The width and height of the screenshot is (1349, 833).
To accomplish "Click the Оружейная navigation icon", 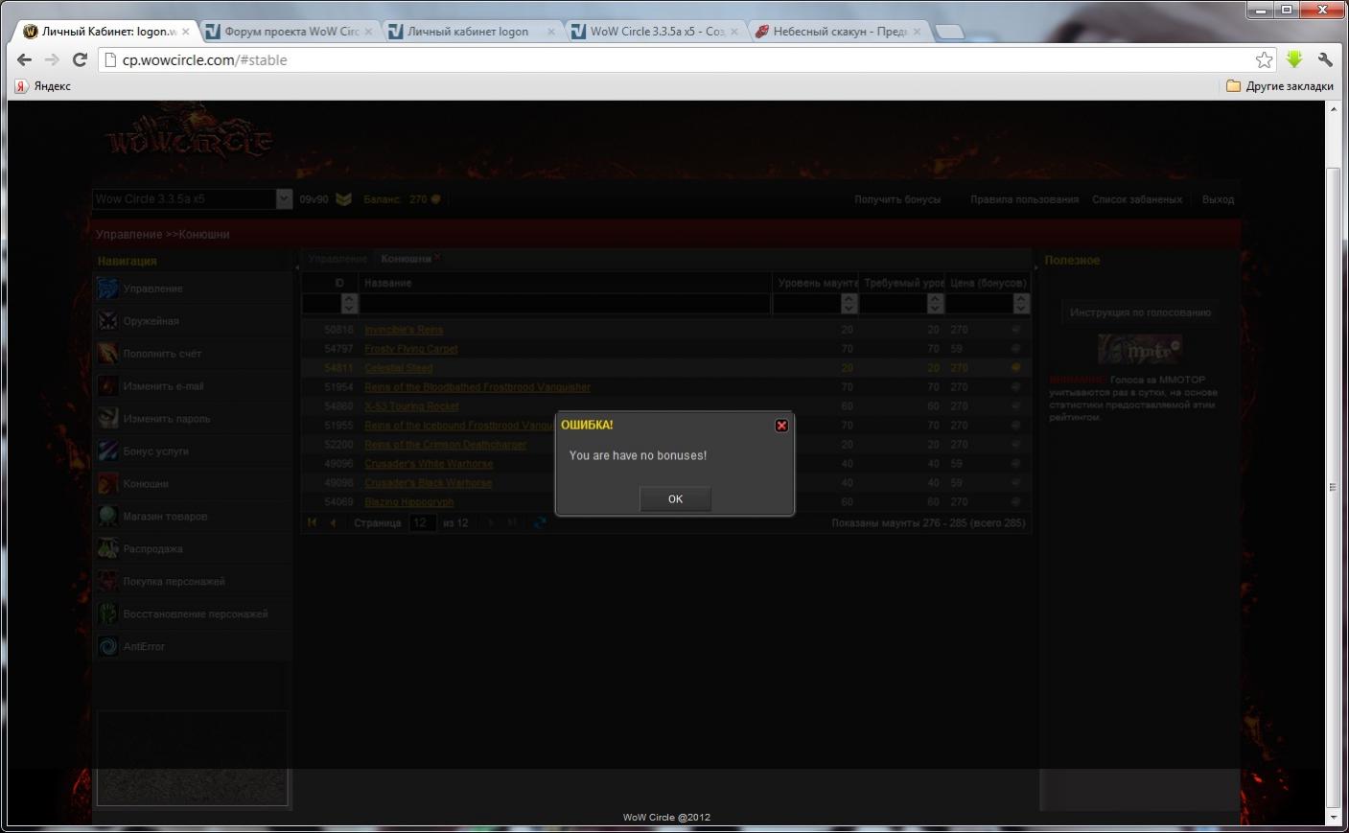I will tap(107, 321).
